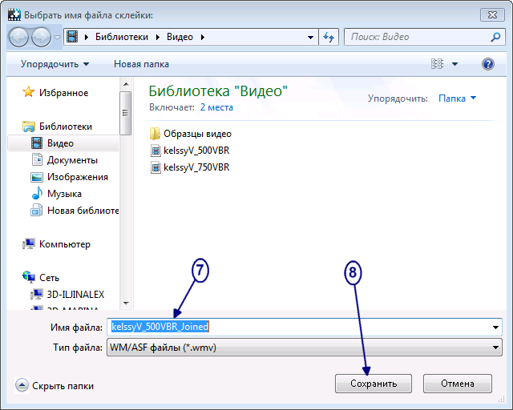Screen dimensions: 513x410
Task: Click the sidebar scrollbar up arrow
Action: (126, 84)
